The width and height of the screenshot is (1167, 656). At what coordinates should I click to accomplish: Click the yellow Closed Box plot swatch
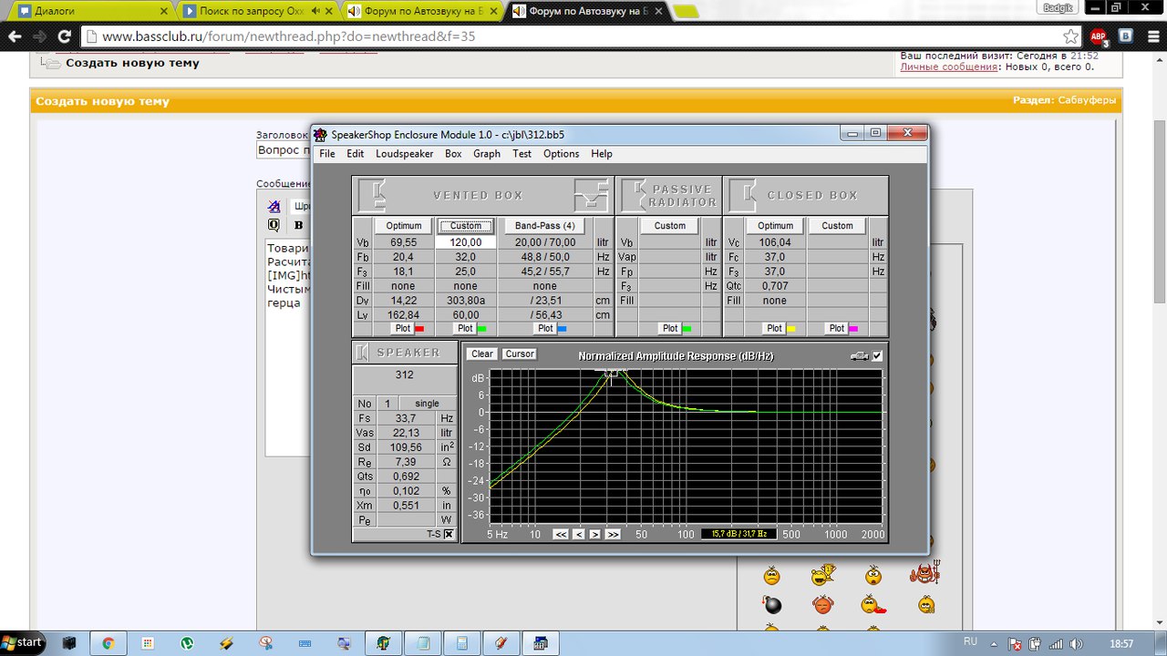tap(791, 329)
